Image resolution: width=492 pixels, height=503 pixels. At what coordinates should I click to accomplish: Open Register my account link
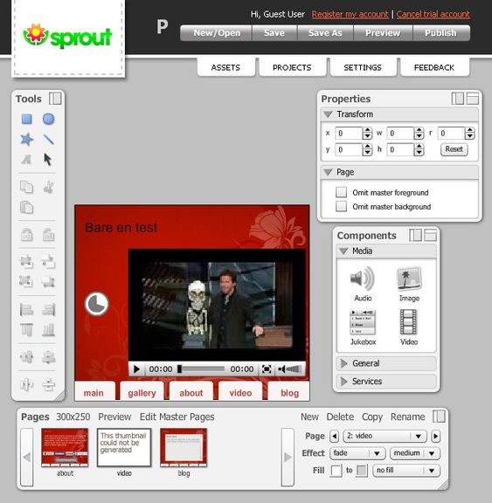(350, 15)
